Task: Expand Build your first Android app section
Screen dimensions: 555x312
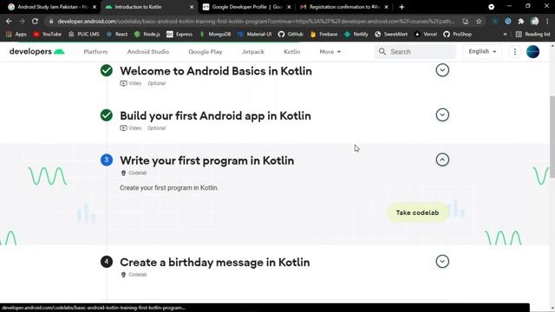Action: (442, 115)
